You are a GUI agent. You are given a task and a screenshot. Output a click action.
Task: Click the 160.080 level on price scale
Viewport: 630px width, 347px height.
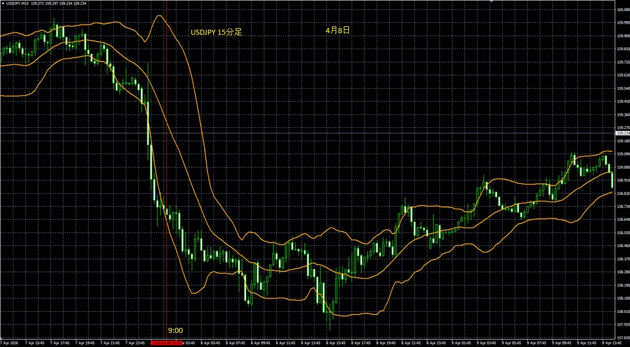[x=622, y=10]
